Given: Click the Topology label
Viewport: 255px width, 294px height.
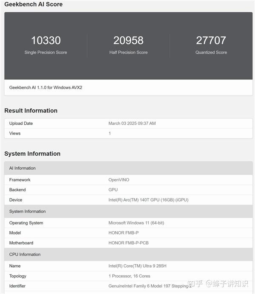Looking at the screenshot, I should tap(18, 276).
